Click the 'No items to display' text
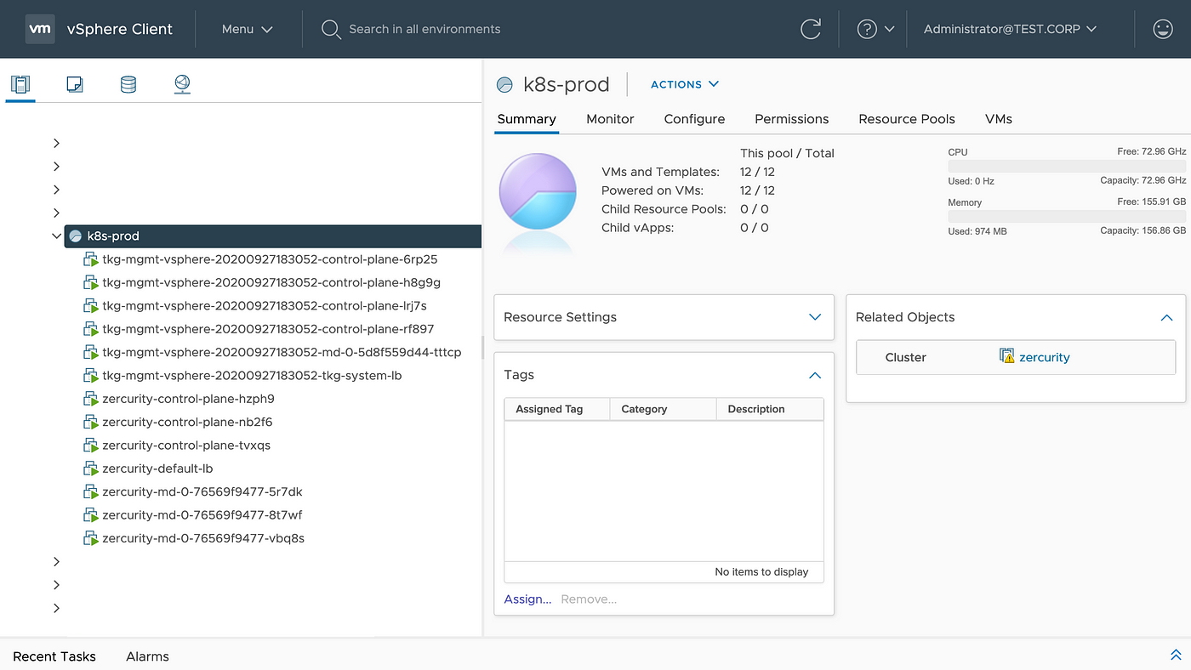The image size is (1191, 670). (761, 572)
